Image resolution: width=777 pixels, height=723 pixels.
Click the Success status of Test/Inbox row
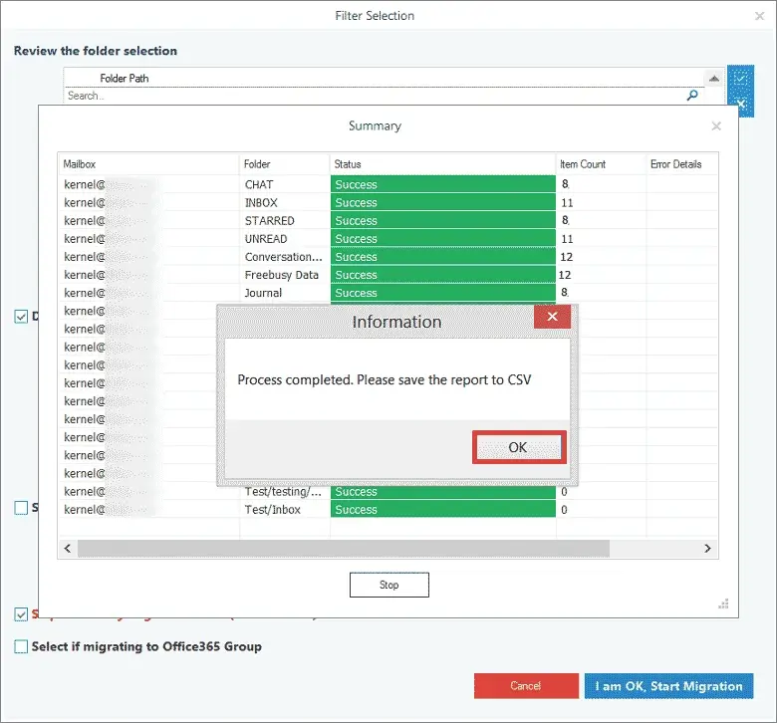click(x=443, y=510)
